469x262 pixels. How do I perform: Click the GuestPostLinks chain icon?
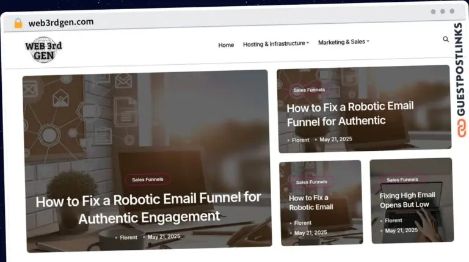pyautogui.click(x=461, y=128)
